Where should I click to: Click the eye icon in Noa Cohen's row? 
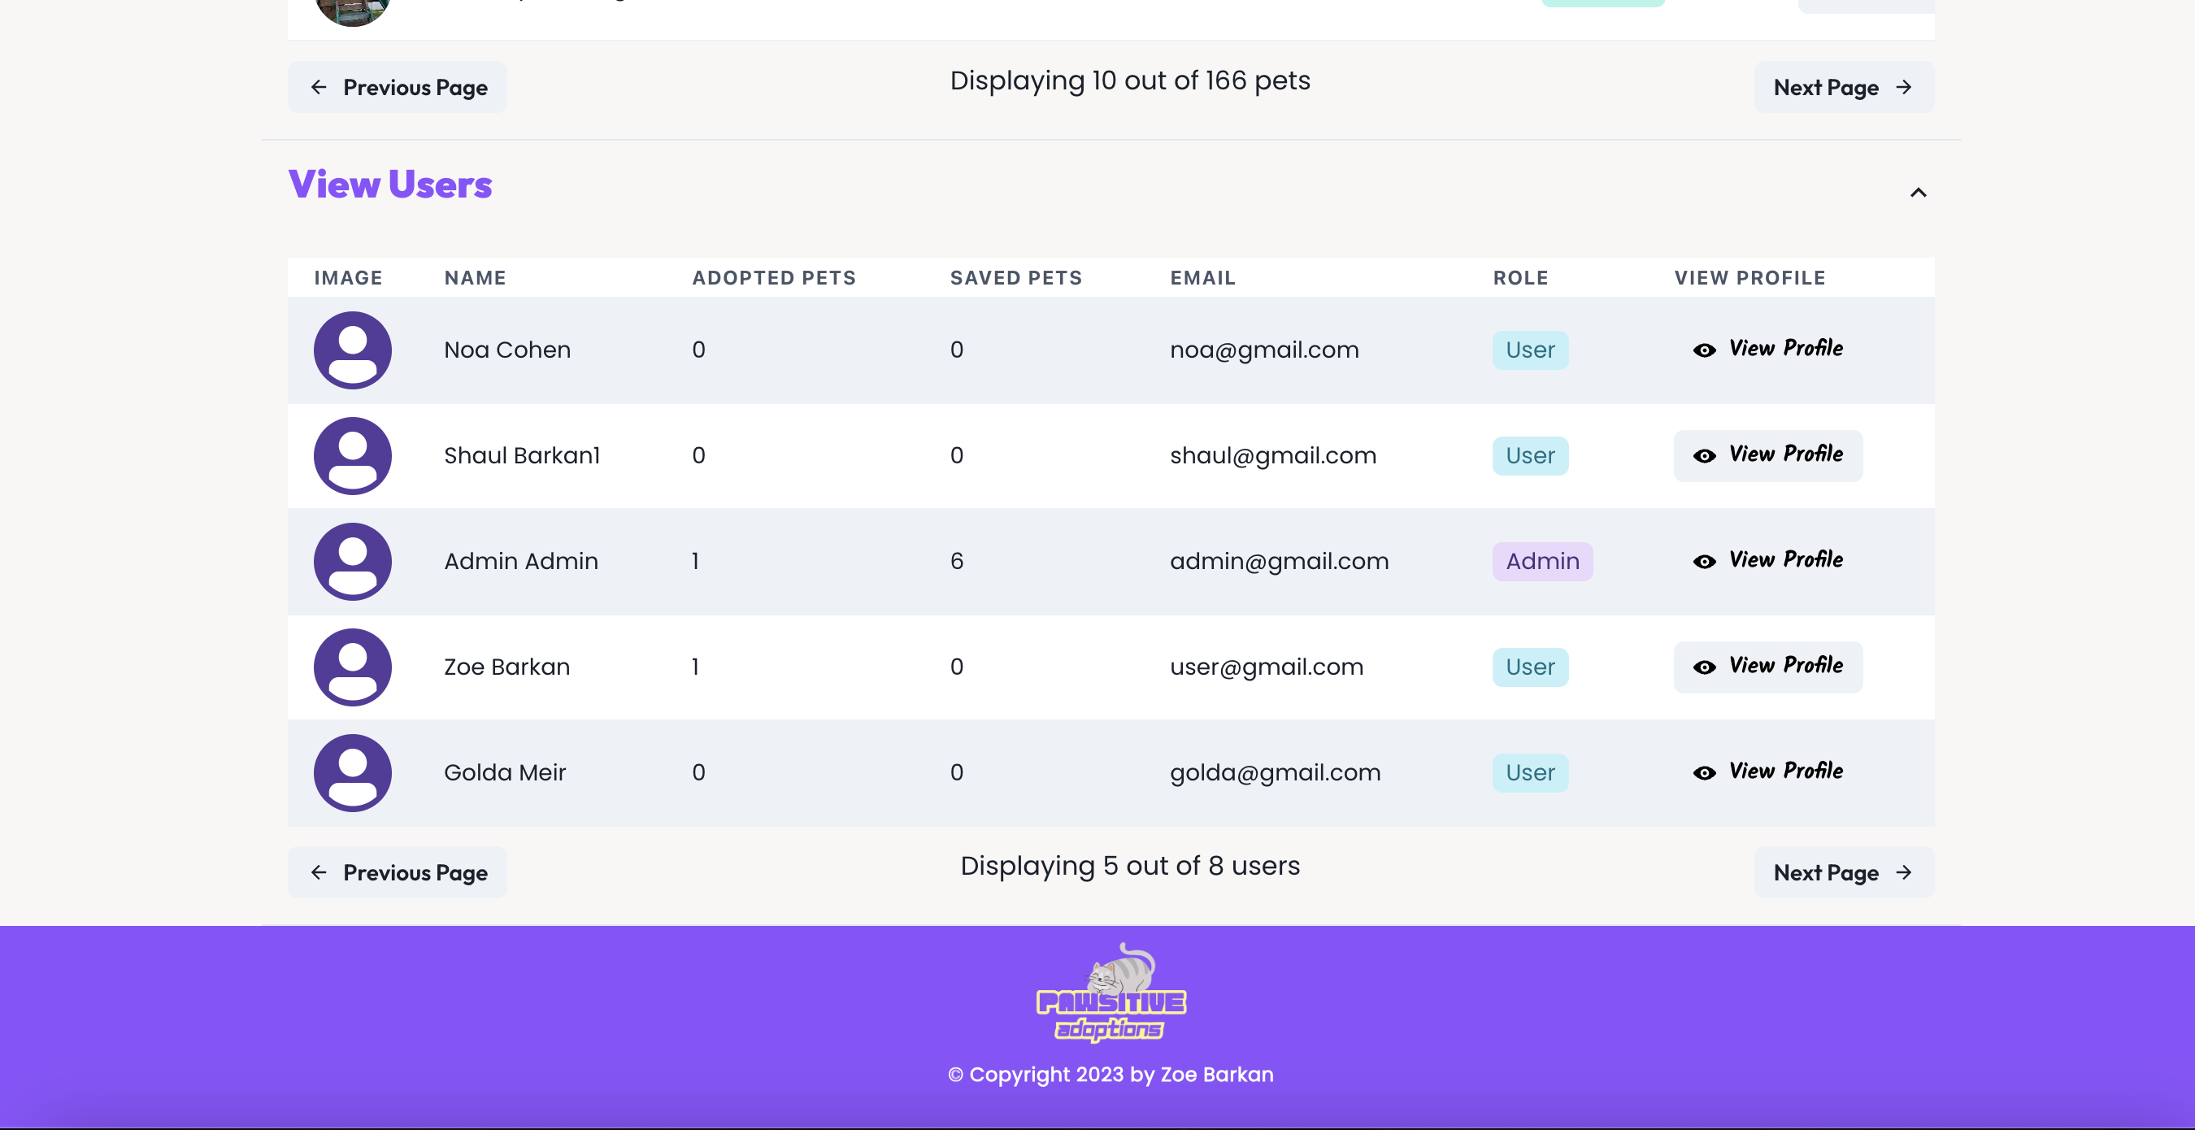tap(1704, 350)
